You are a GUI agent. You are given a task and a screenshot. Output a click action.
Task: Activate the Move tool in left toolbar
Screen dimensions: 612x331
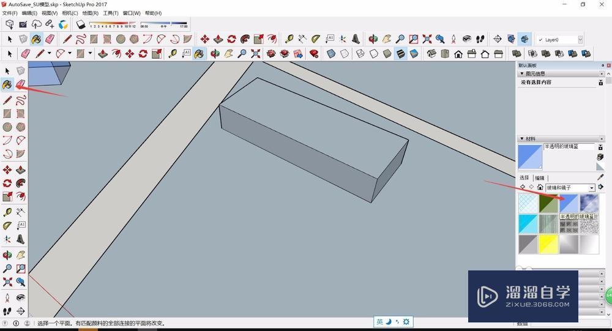pos(7,170)
